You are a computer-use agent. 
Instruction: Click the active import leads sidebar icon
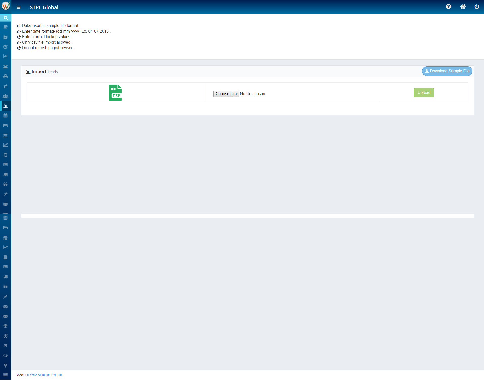click(6, 106)
